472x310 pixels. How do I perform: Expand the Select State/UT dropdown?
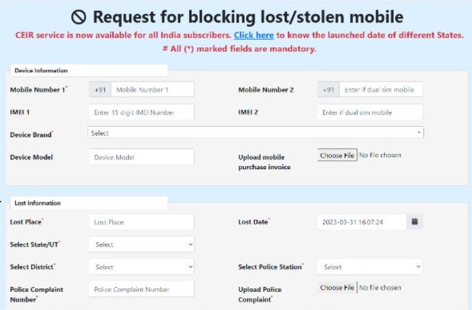(x=142, y=245)
